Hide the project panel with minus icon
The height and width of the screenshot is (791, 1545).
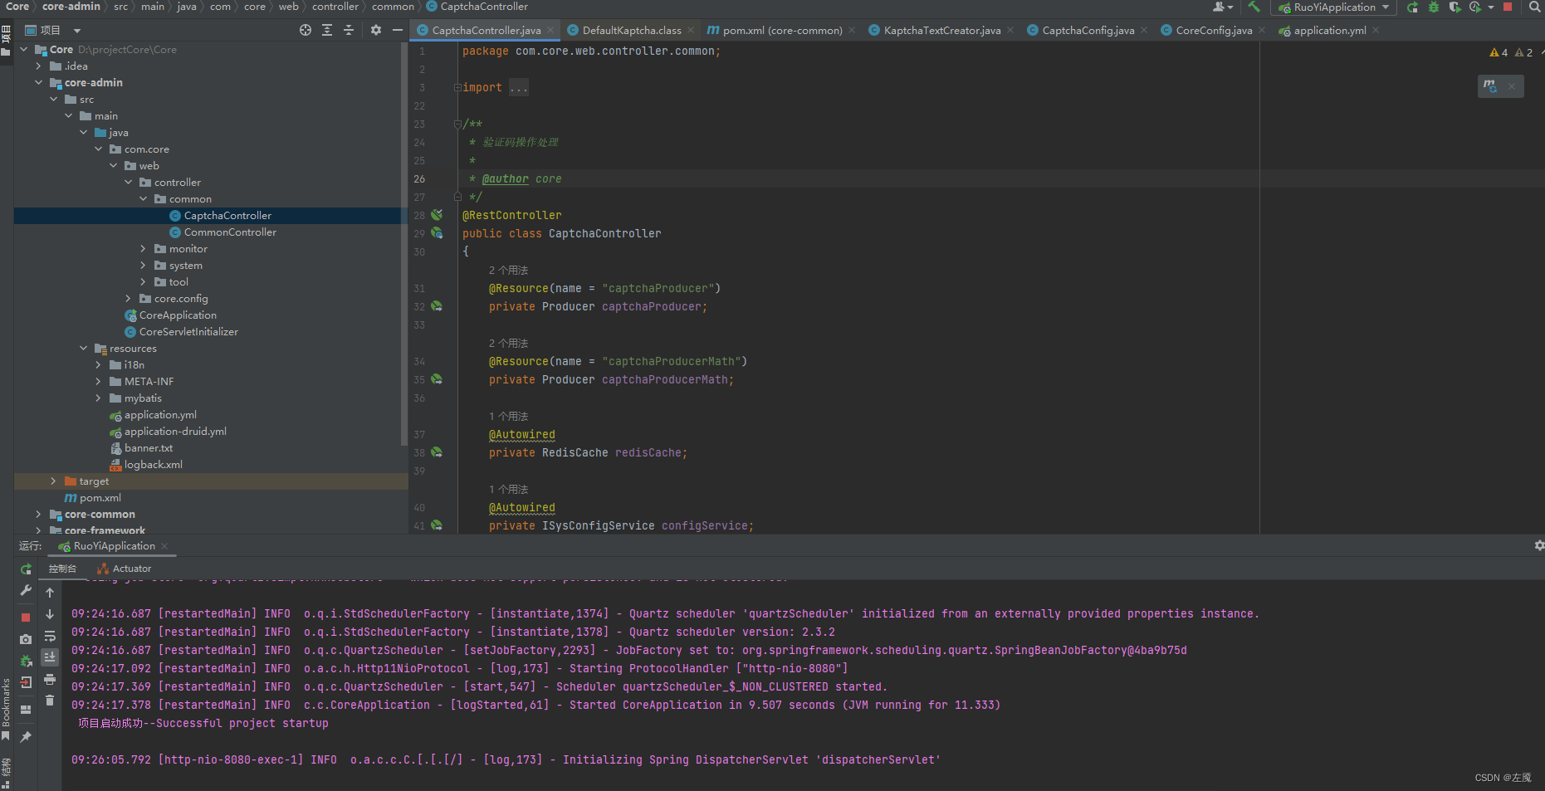coord(398,30)
